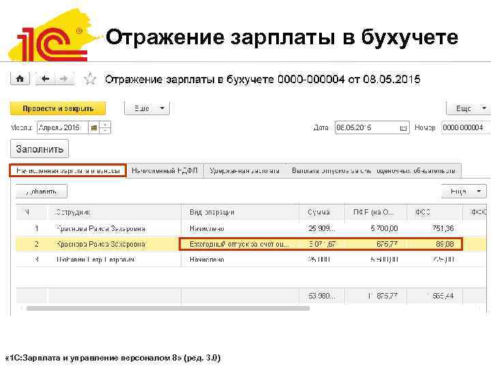Click the Вид операции column header
The width and height of the screenshot is (491, 368).
click(240, 212)
